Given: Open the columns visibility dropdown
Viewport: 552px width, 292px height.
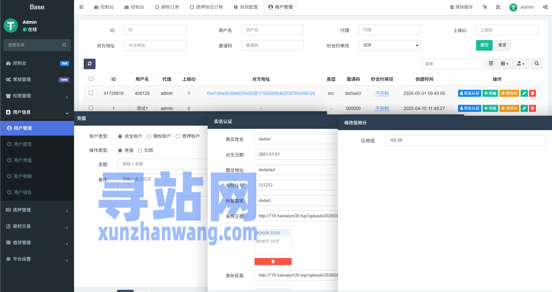Looking at the screenshot, I should (x=505, y=64).
